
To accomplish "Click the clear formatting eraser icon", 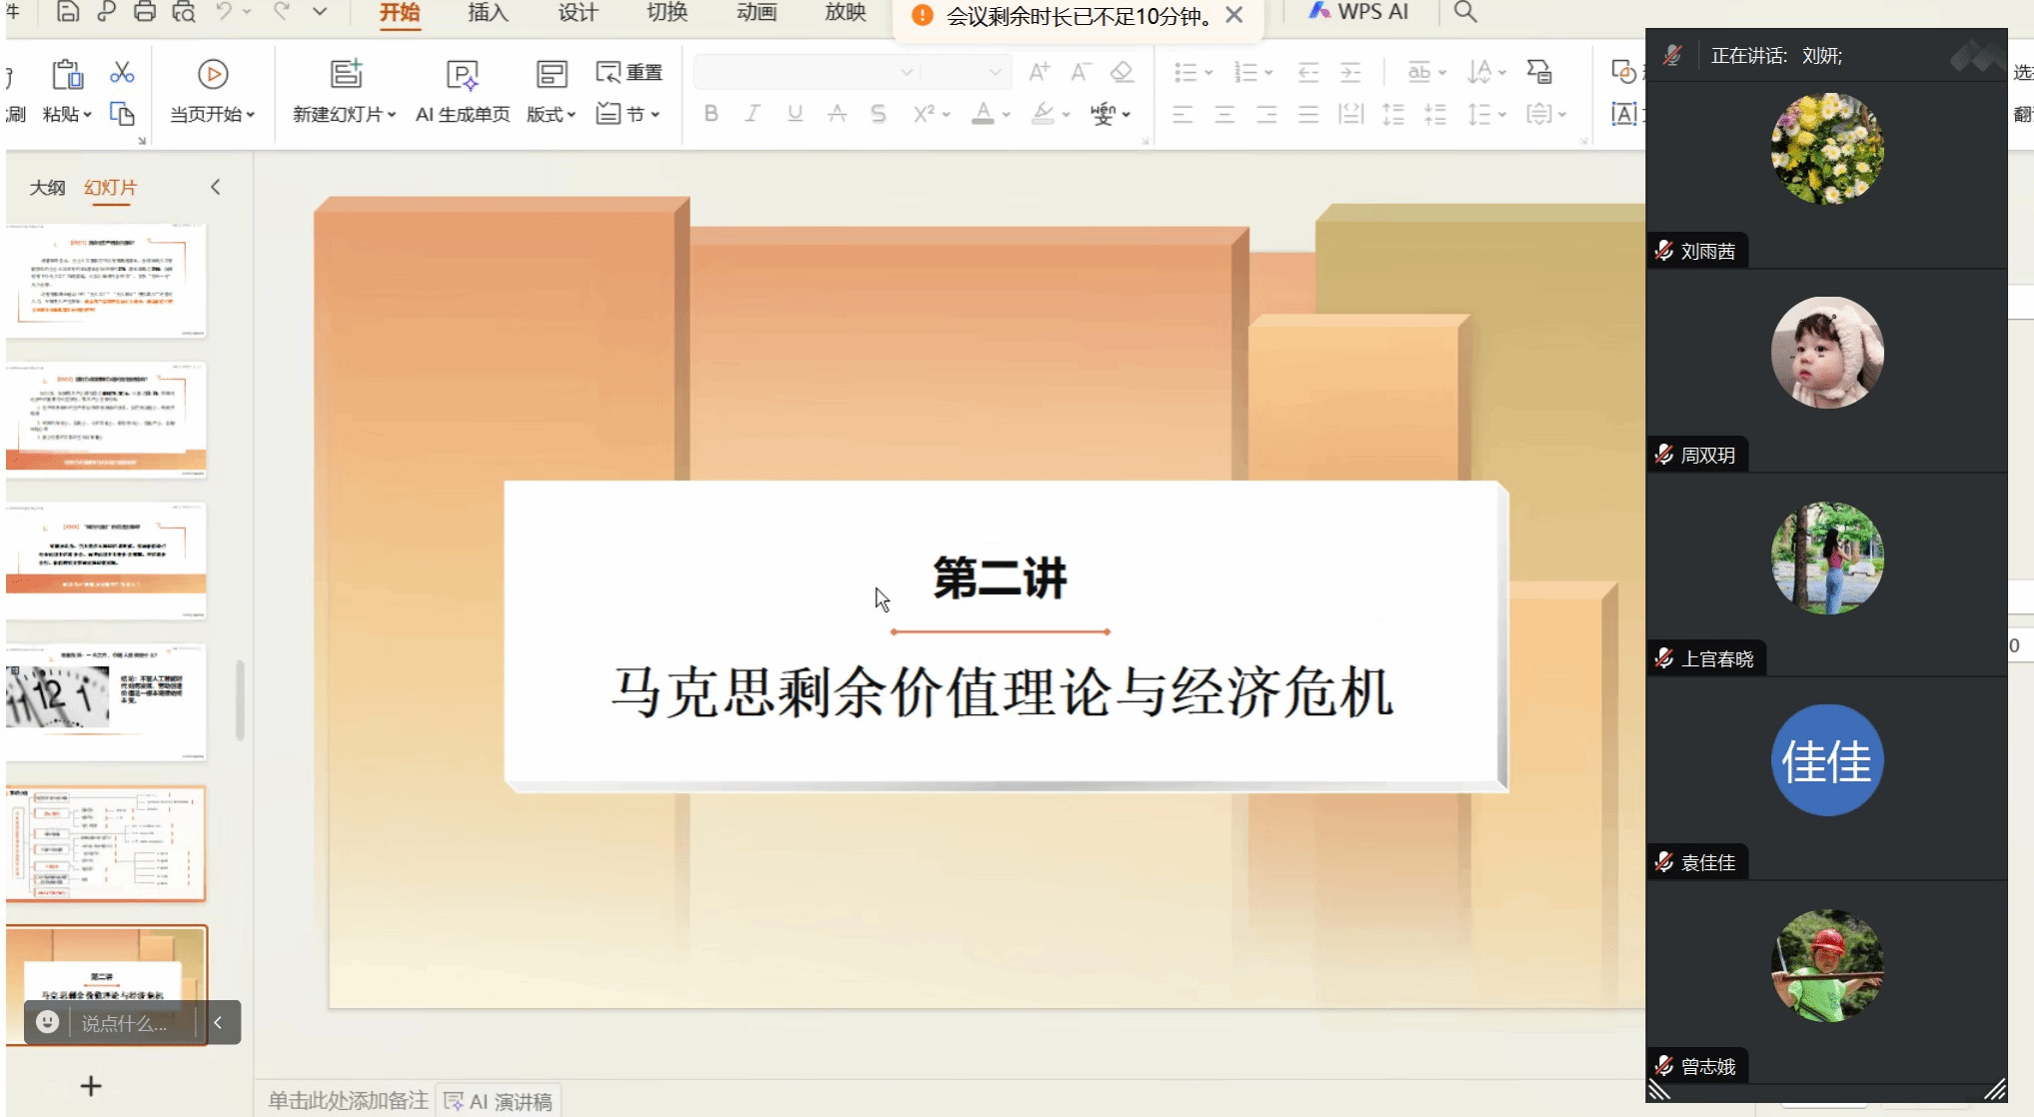I will coord(1122,72).
